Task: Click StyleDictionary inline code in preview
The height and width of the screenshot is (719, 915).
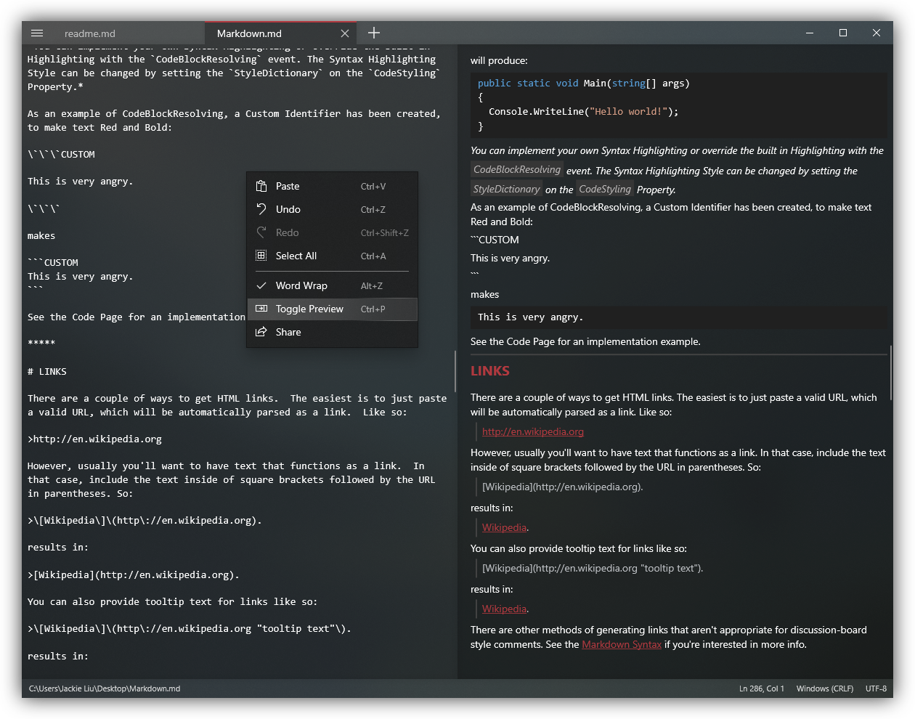Action: pos(507,189)
